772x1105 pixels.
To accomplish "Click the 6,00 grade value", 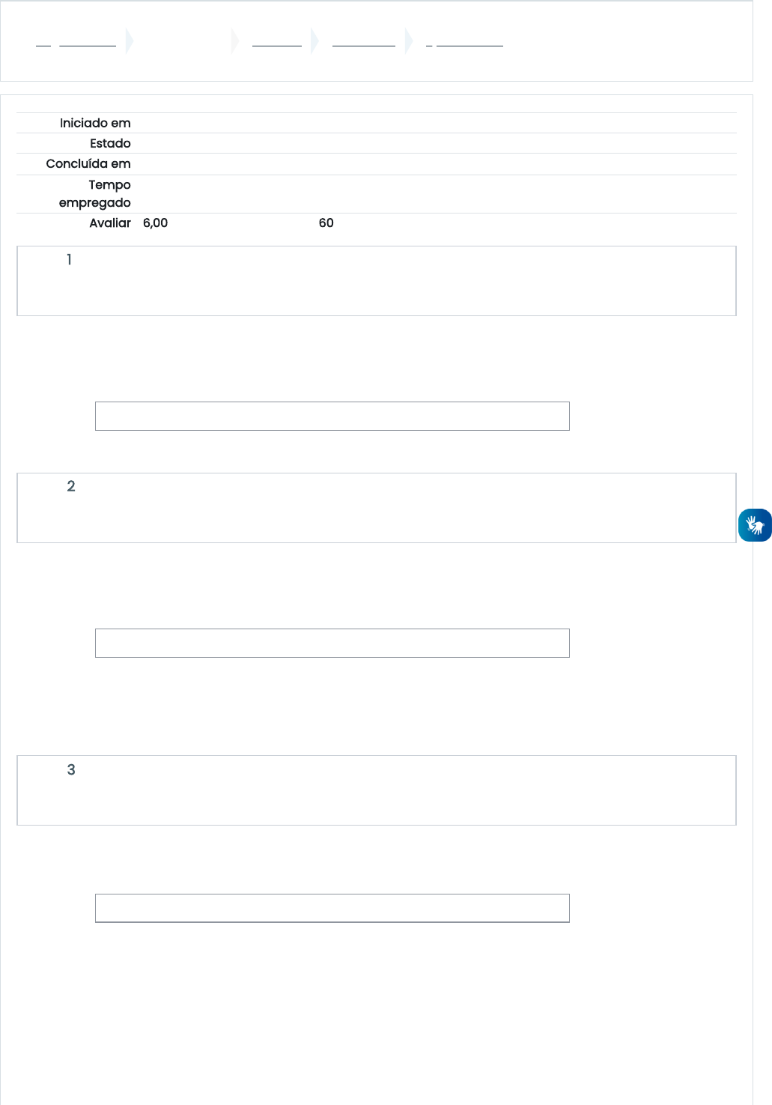I will click(x=155, y=222).
